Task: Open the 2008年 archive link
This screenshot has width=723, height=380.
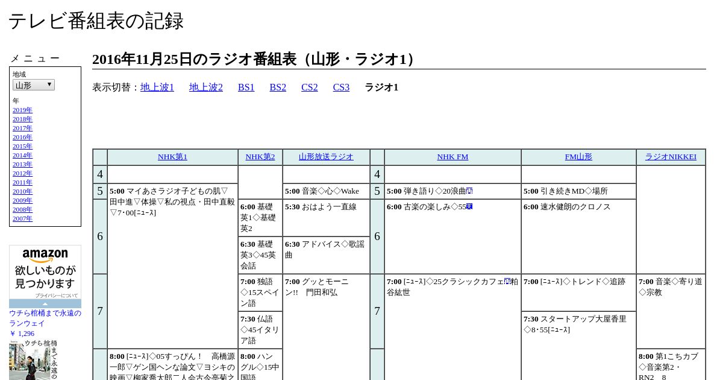Action: coord(22,210)
